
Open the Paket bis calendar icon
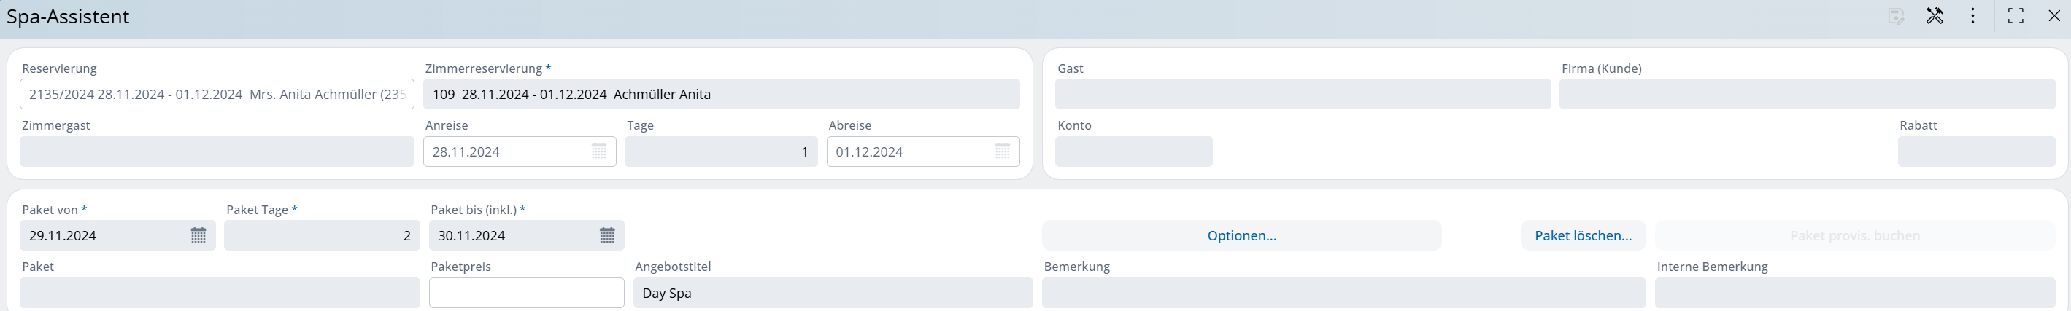[607, 236]
